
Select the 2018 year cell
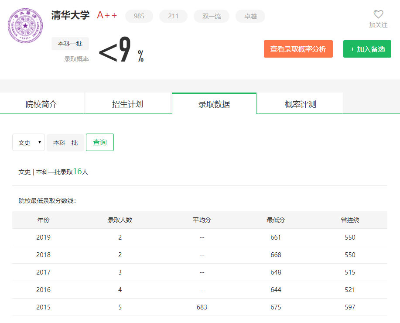pos(43,254)
